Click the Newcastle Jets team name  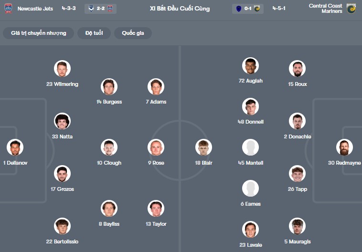pos(35,9)
